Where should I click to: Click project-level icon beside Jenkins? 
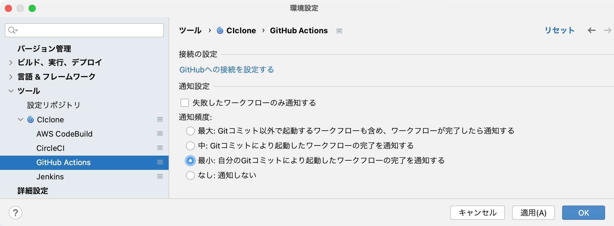point(160,177)
